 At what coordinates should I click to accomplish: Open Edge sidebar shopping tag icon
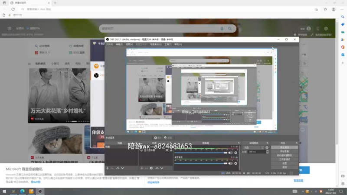tap(343, 24)
